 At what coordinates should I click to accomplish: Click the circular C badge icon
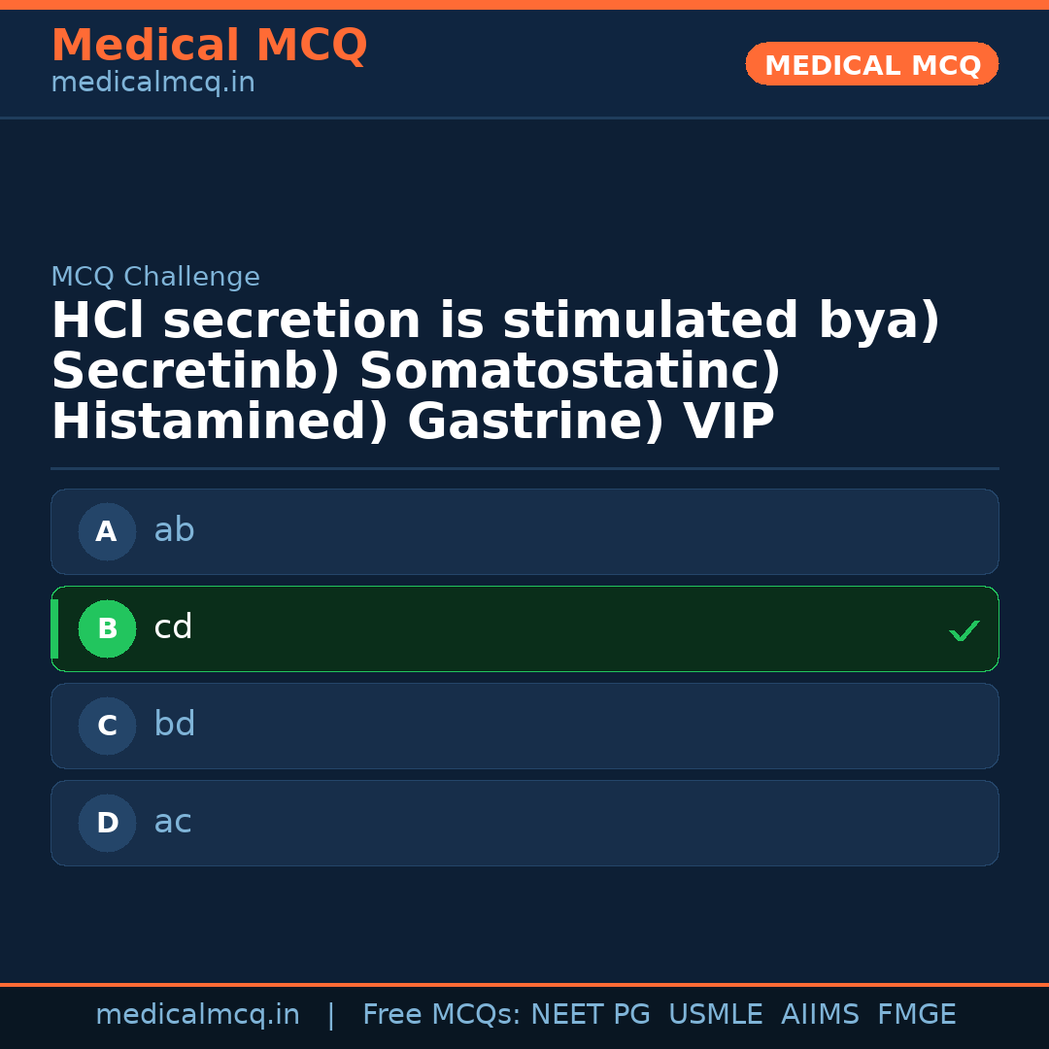click(x=107, y=726)
